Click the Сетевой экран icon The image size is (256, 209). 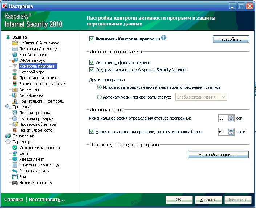pos(15,72)
